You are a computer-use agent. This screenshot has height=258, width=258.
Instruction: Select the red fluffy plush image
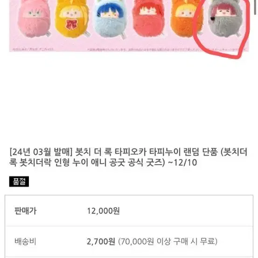pyautogui.click(x=148, y=18)
